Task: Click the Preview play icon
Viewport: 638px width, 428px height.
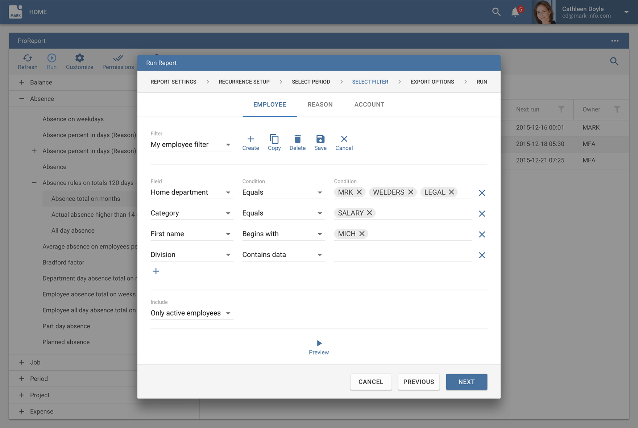Action: click(319, 343)
